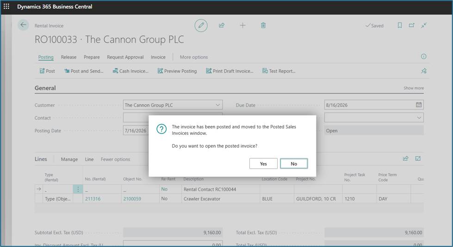
Task: Open Request Approval menu
Action: tap(125, 57)
